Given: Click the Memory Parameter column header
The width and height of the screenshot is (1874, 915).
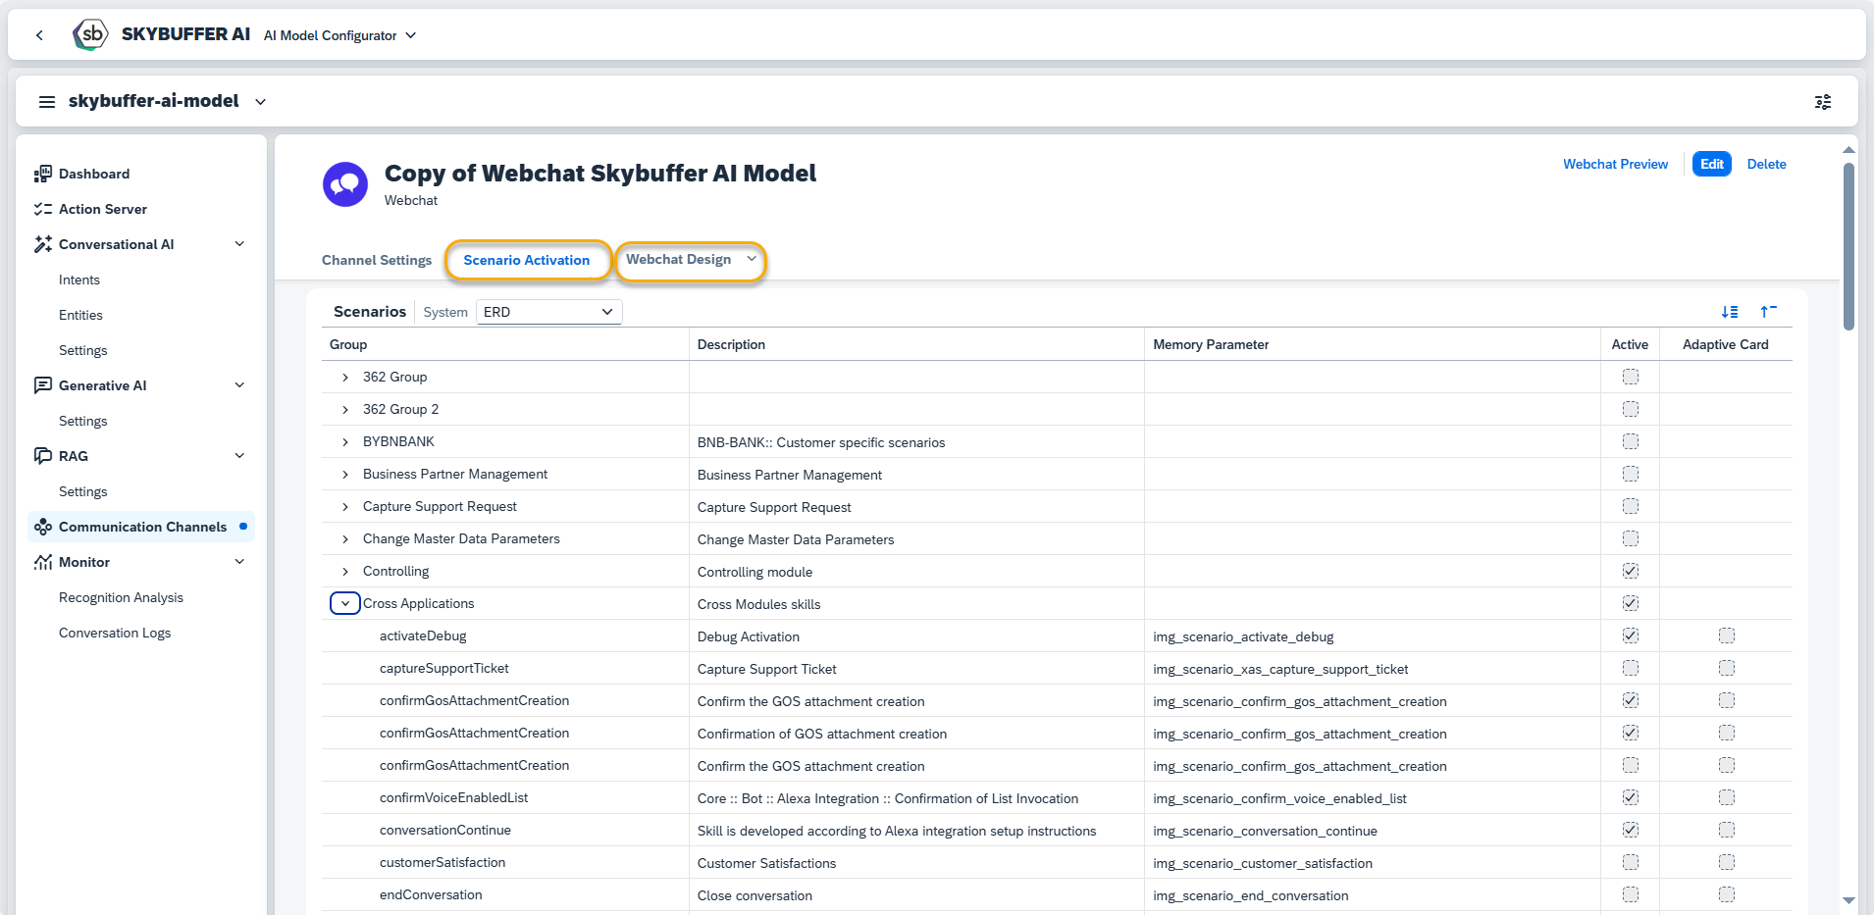Looking at the screenshot, I should (1372, 344).
